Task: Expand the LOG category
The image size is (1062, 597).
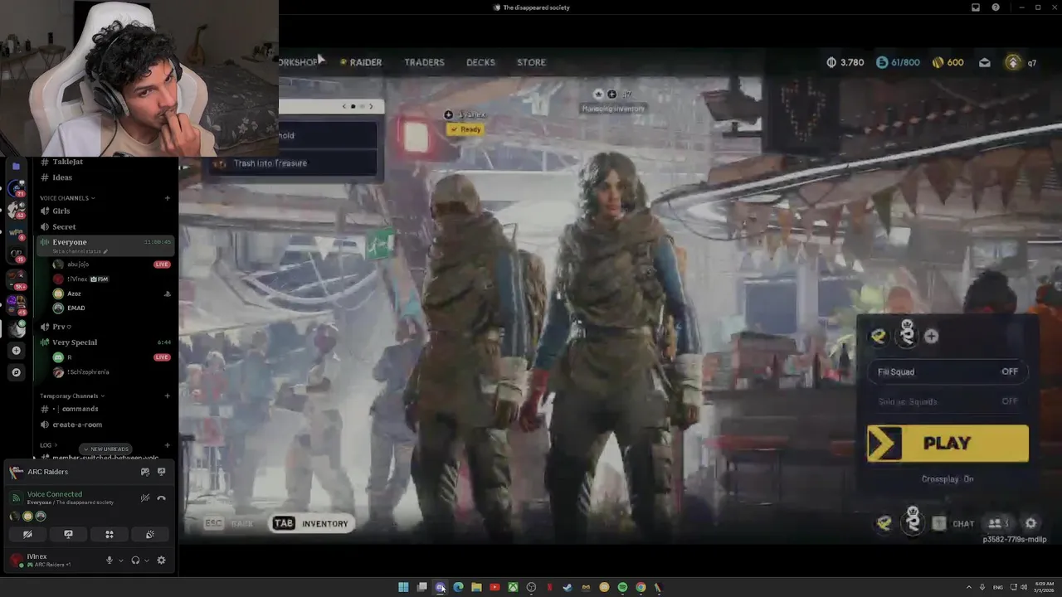Action: click(48, 445)
